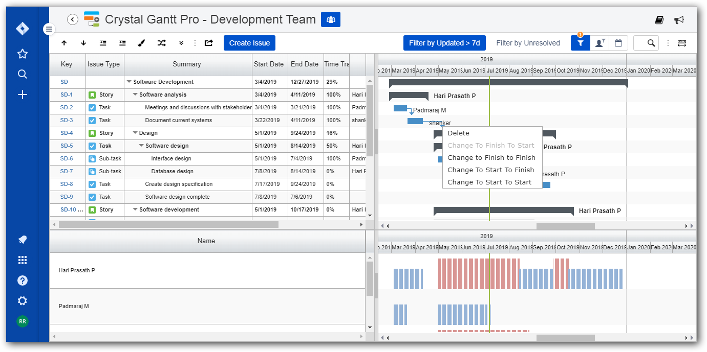Open the settings gear in the sidebar
The image size is (707, 352).
click(x=23, y=301)
